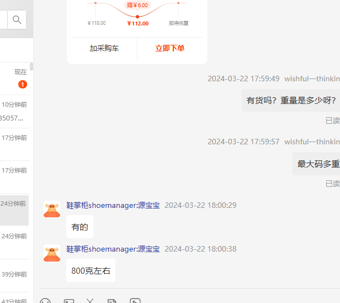Open sender name 鞋掌柜shoemanager:源宝宝 at 18:00:38

pos(113,249)
